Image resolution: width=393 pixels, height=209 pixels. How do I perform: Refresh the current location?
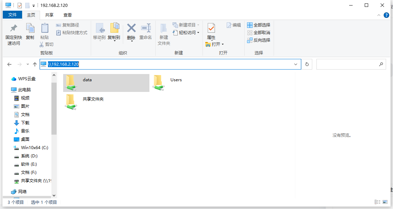307,64
